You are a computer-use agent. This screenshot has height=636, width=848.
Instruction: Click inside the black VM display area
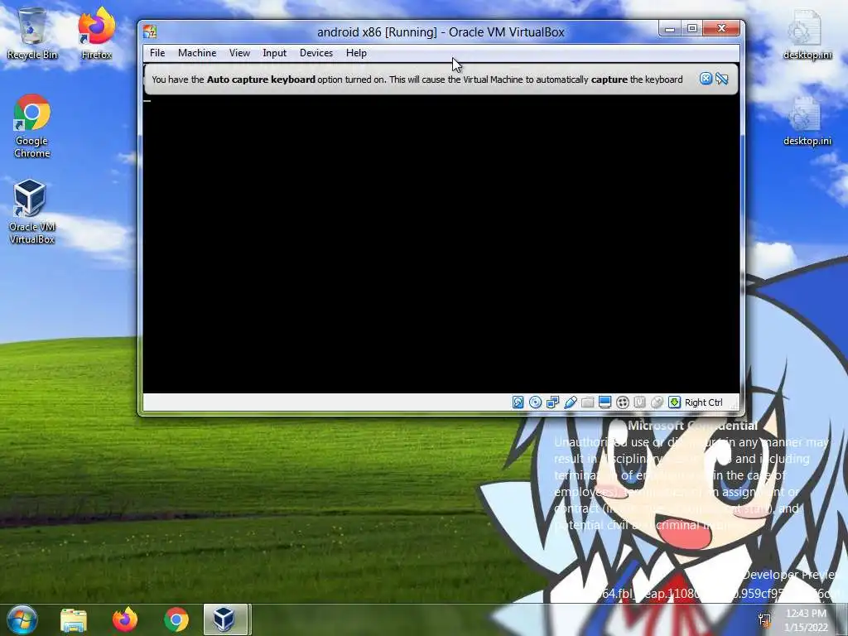441,244
